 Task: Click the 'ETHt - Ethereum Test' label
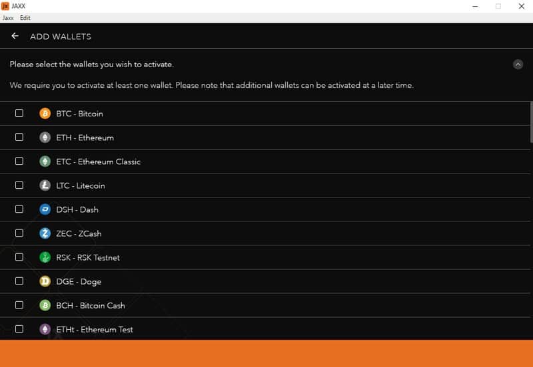tap(95, 330)
